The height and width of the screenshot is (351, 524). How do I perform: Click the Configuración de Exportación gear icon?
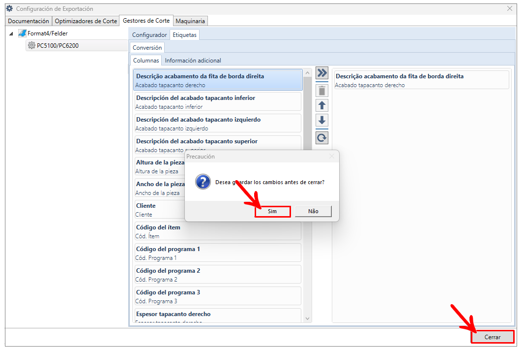pyautogui.click(x=9, y=8)
